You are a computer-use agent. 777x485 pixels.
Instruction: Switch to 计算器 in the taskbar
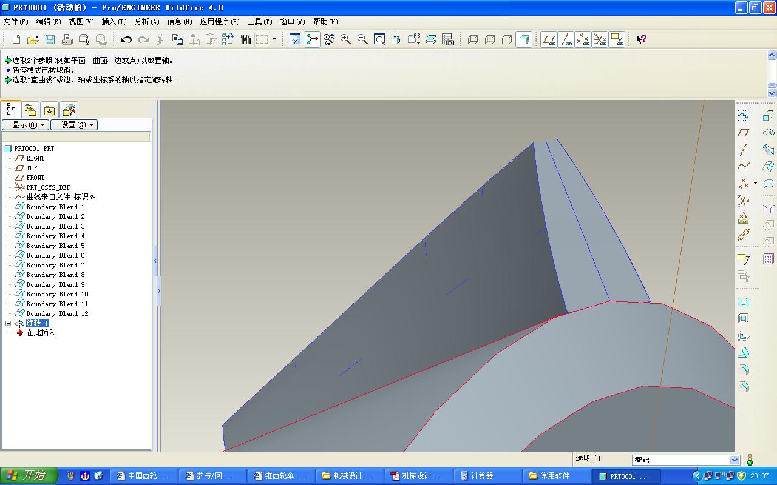coord(487,476)
